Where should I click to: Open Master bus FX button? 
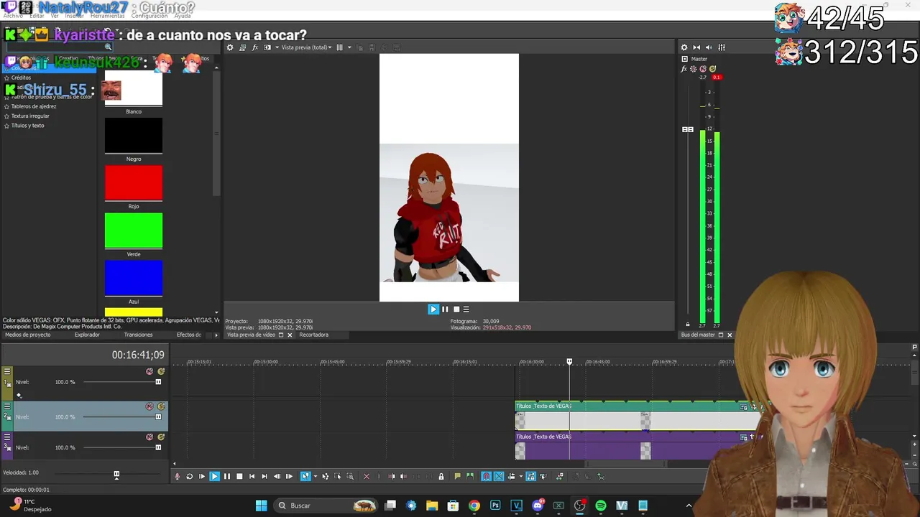point(684,69)
